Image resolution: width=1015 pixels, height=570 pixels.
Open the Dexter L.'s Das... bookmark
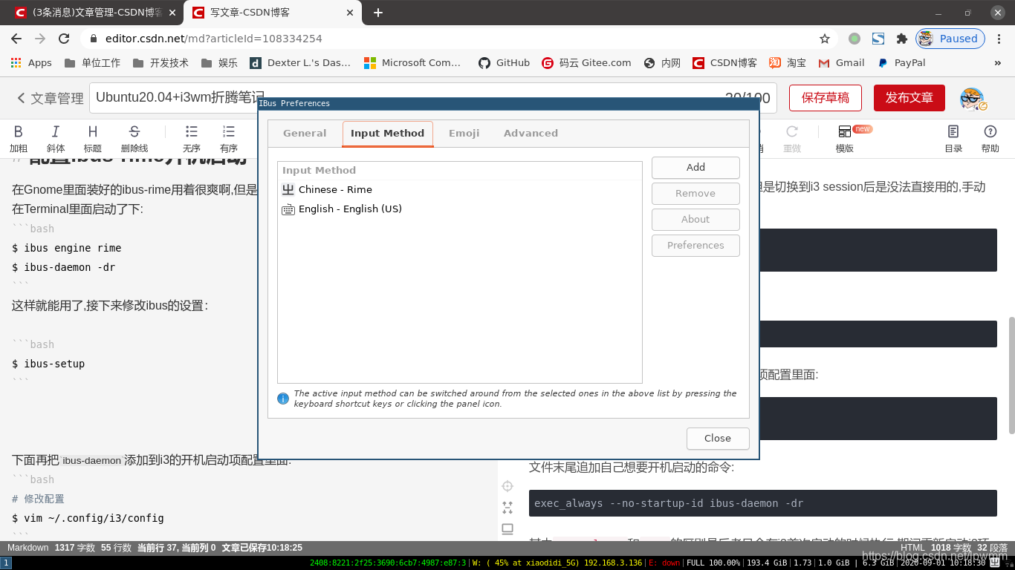300,63
